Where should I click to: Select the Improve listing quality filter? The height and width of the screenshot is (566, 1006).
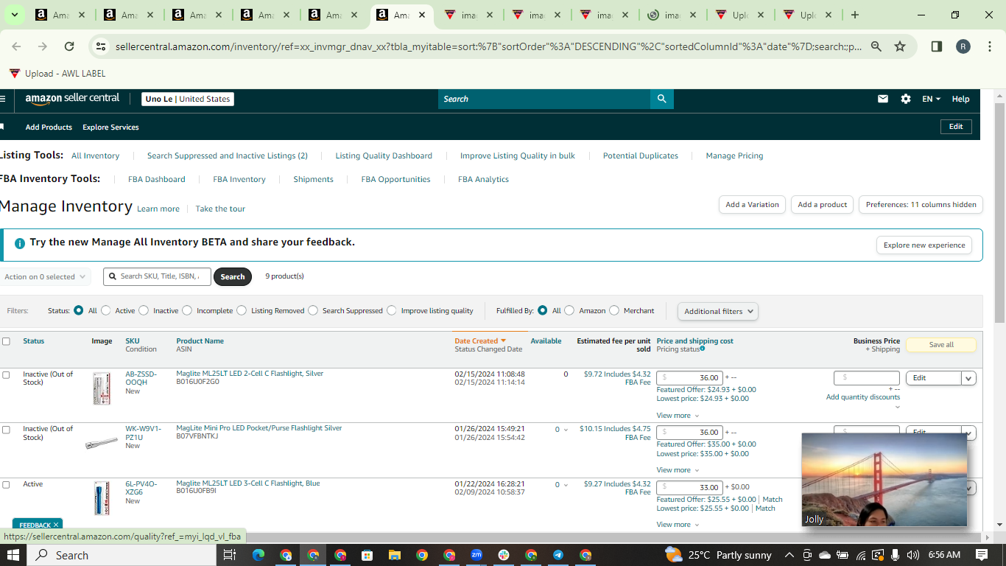click(392, 311)
